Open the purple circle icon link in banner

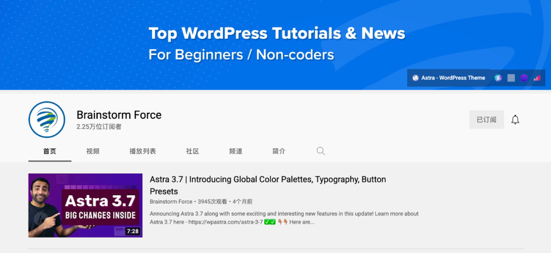point(524,78)
